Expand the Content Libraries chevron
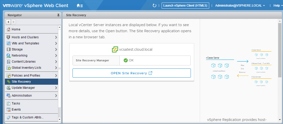Viewport: 283px width, 124px height. click(56, 62)
